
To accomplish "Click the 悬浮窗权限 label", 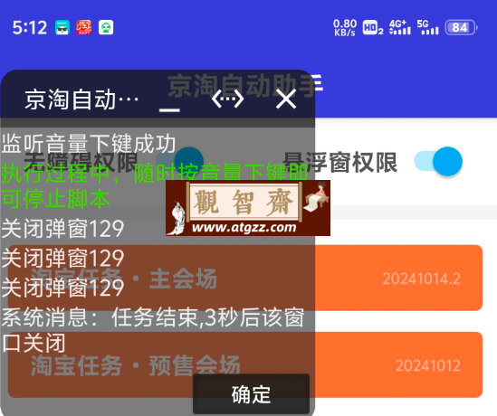I will tap(340, 163).
